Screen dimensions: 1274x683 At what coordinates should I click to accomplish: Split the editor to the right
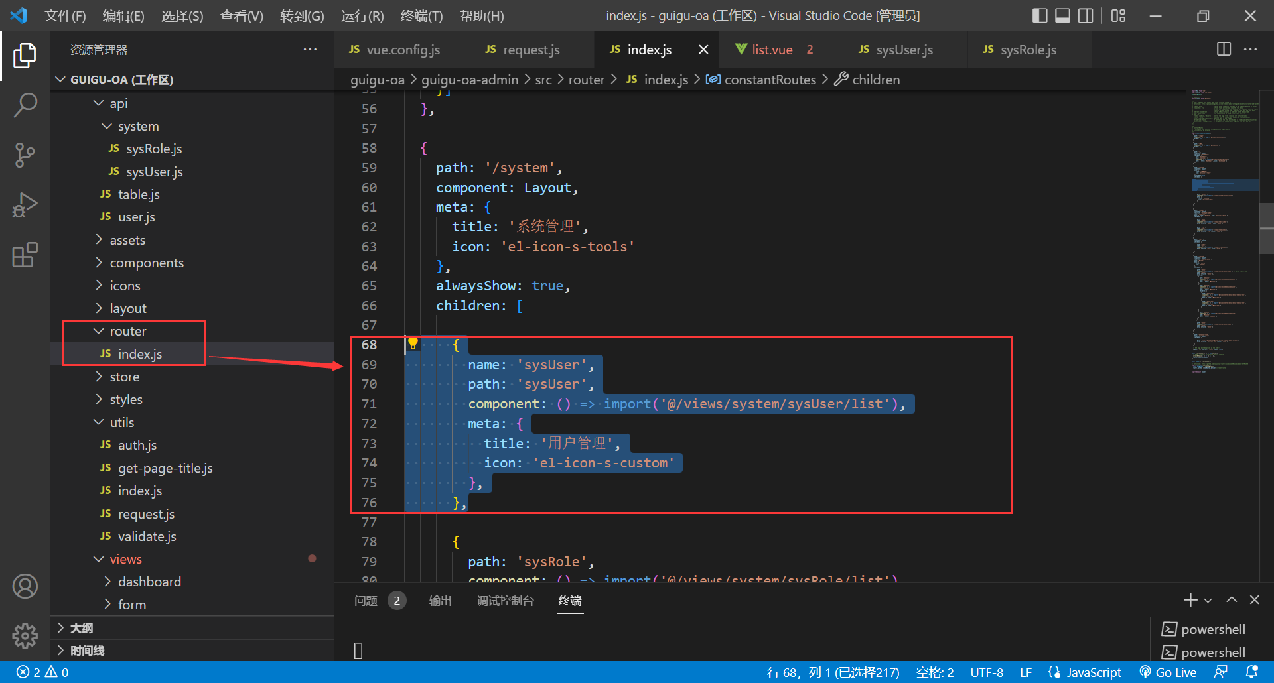tap(1224, 50)
